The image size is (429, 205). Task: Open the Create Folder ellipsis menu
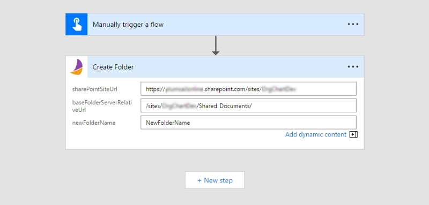coord(353,67)
